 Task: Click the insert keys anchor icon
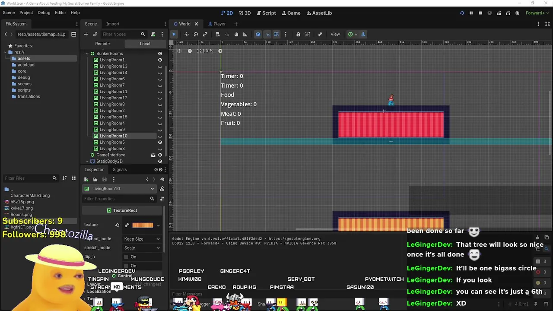[x=363, y=34]
